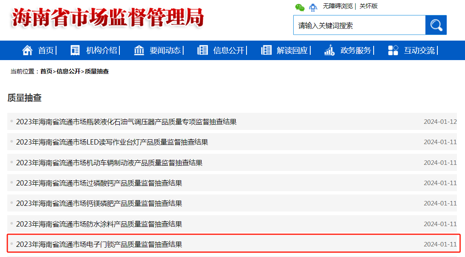Open the 政务服务 navigation menu
Image resolution: width=465 pixels, height=257 pixels.
click(356, 50)
